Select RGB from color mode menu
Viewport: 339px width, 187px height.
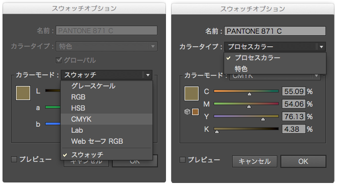pyautogui.click(x=107, y=97)
